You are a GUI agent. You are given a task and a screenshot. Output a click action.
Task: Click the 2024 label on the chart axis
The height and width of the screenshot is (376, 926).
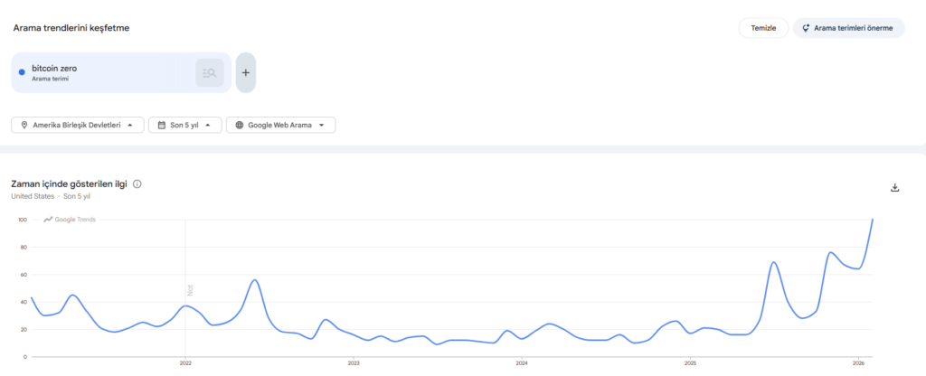[x=522, y=362]
